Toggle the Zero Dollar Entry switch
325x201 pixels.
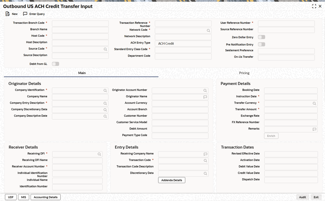[262, 37]
